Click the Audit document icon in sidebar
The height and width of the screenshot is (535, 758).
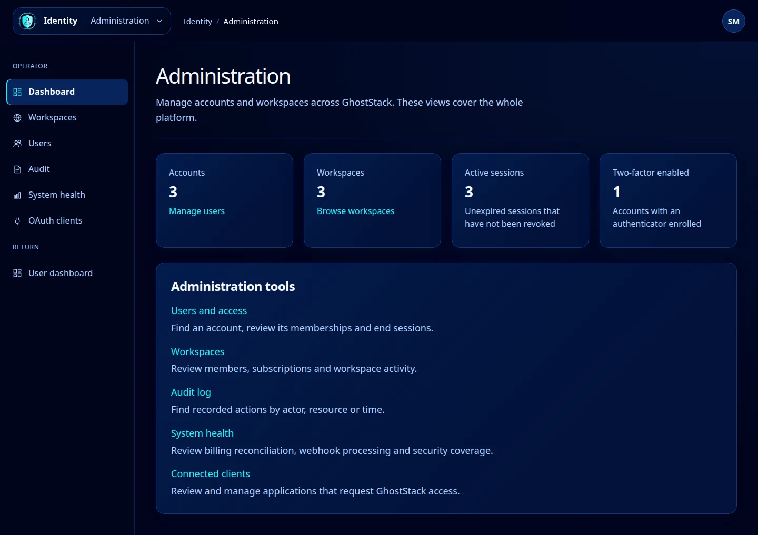point(17,169)
